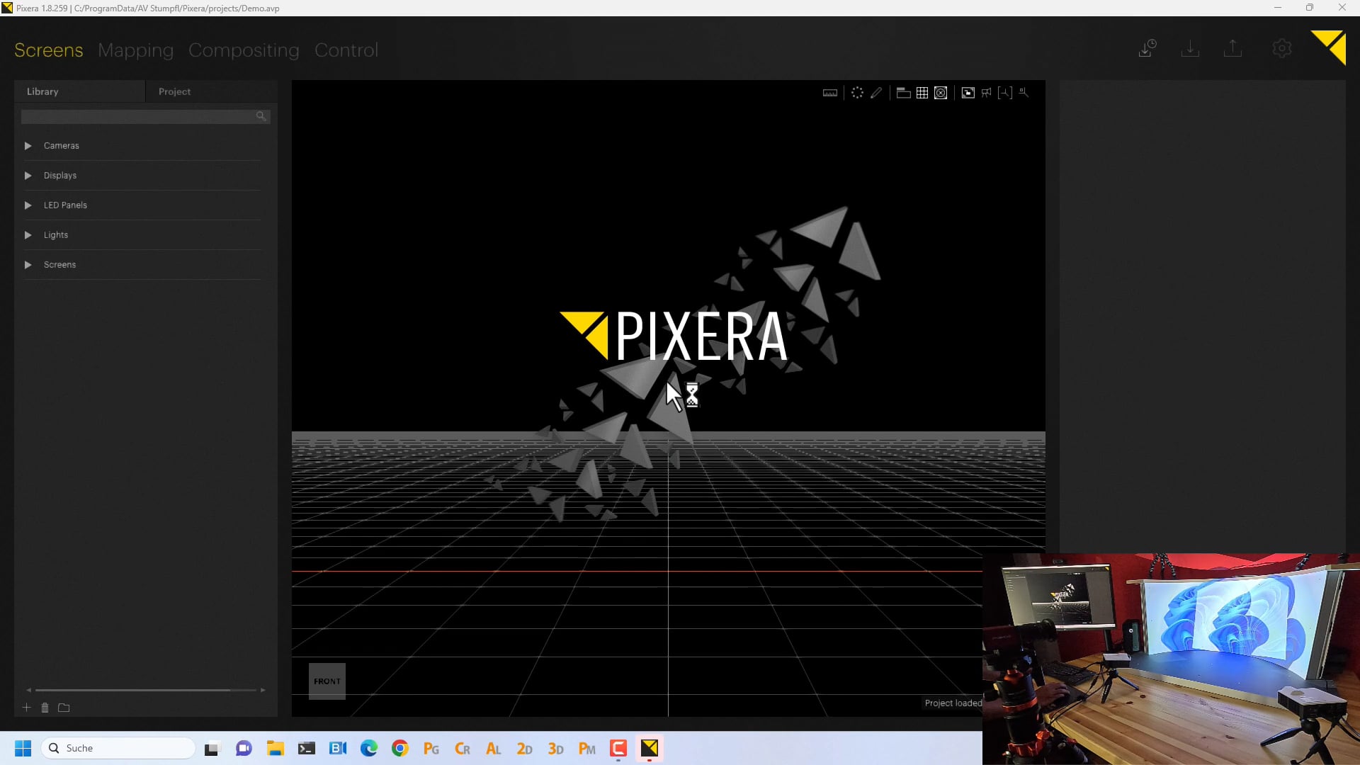Toggle the panel layout icon in viewport toolbar
Image resolution: width=1360 pixels, height=765 pixels.
[903, 93]
